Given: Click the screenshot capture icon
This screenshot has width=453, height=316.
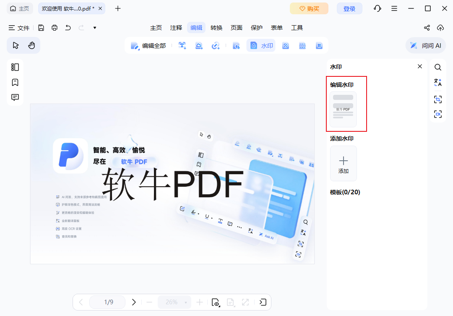Looking at the screenshot, I should [438, 114].
